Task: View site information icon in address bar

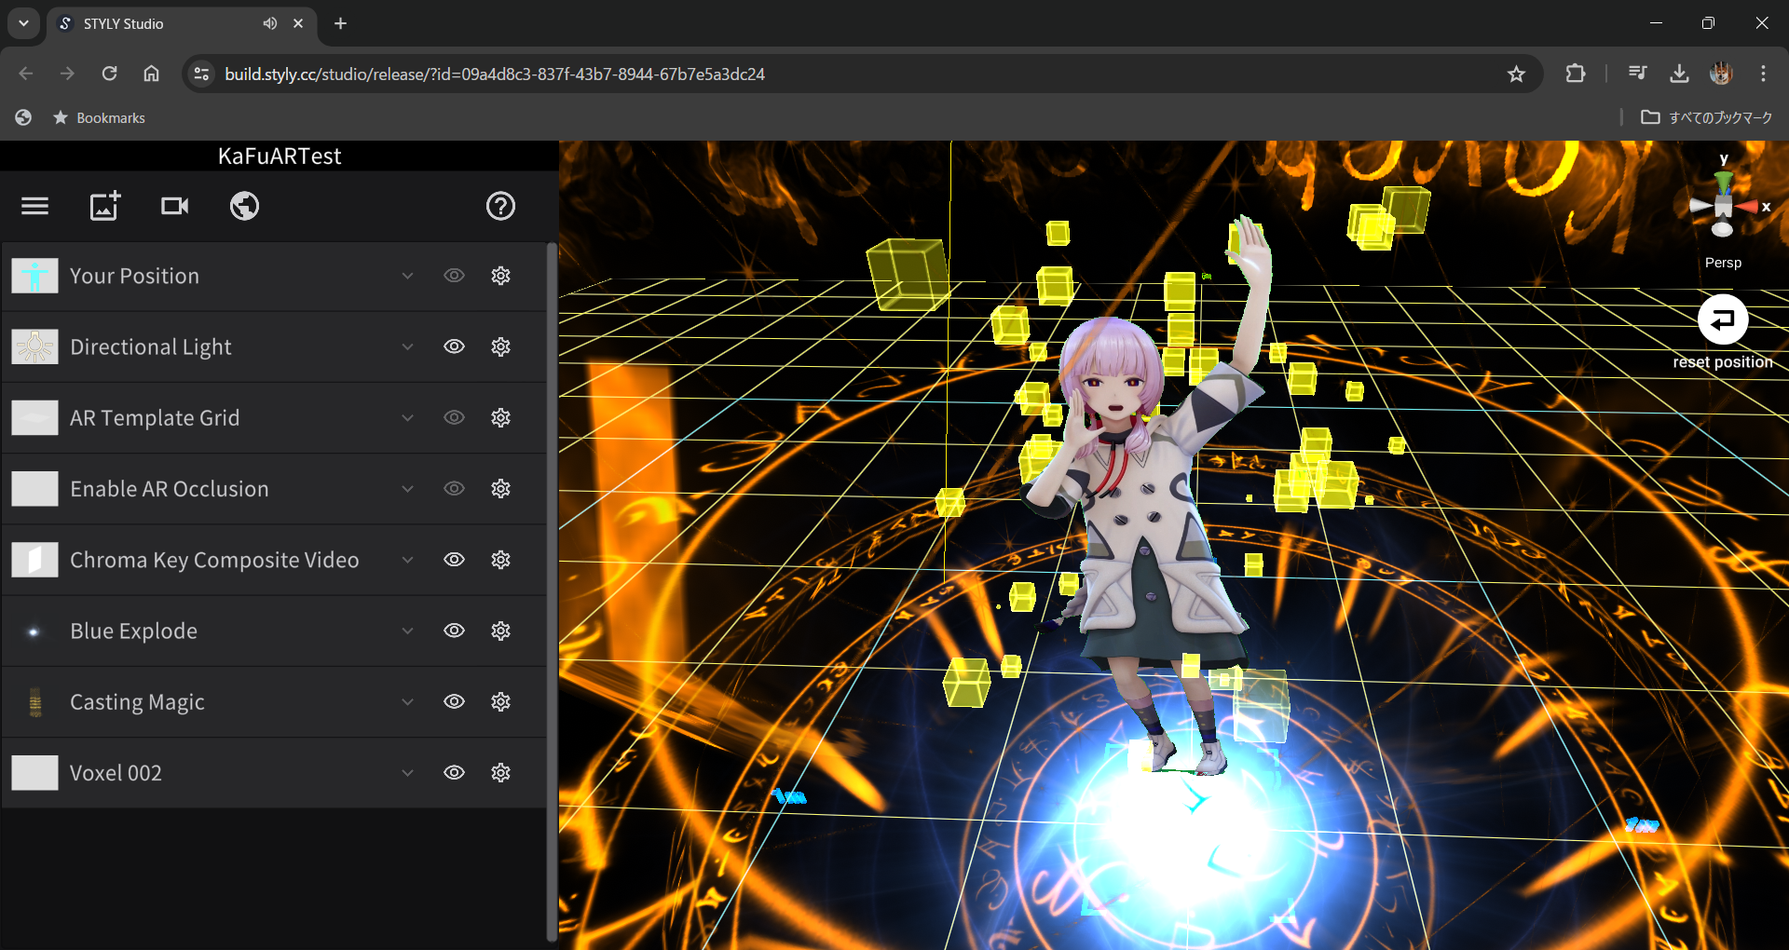Action: pos(201,74)
